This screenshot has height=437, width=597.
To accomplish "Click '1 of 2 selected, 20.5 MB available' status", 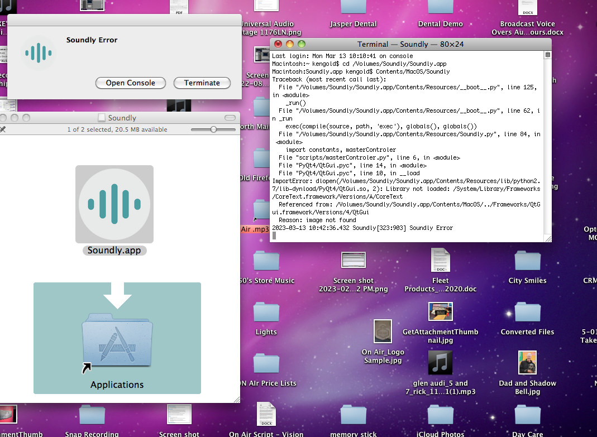I will click(117, 129).
